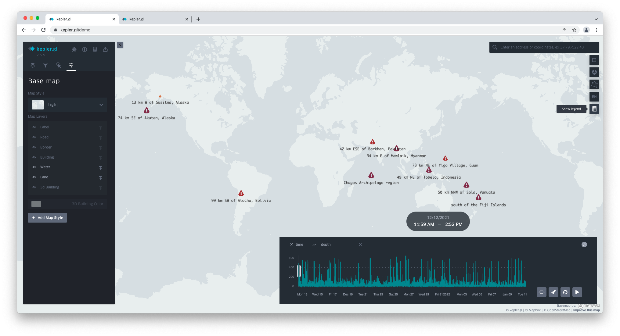Toggle 3D map view with the cube icon
This screenshot has height=336, width=620.
pyautogui.click(x=594, y=72)
